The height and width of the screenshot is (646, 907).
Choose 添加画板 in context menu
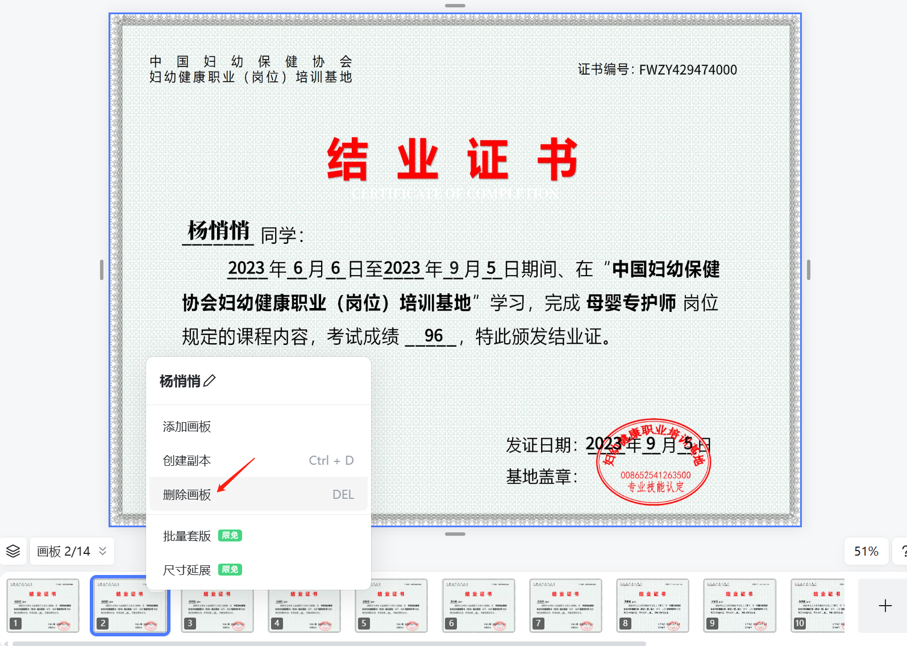(x=259, y=427)
